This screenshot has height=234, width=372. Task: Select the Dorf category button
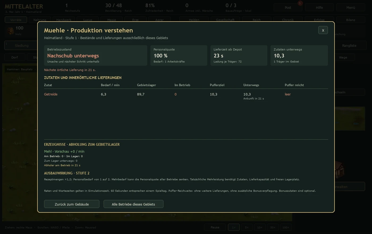[15, 57]
